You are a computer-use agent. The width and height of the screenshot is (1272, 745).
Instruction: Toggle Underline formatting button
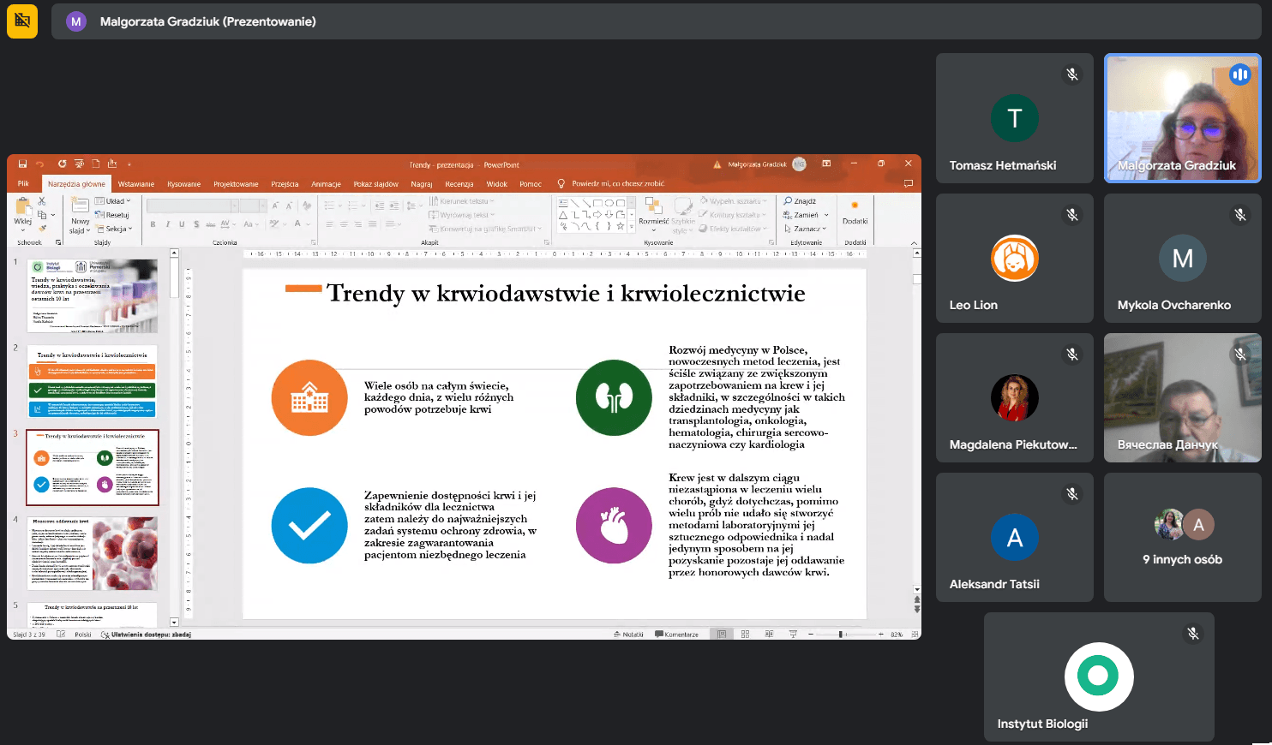tap(182, 224)
